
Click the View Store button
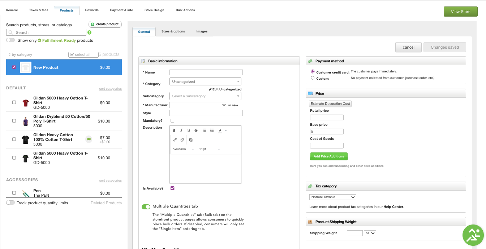461,12
